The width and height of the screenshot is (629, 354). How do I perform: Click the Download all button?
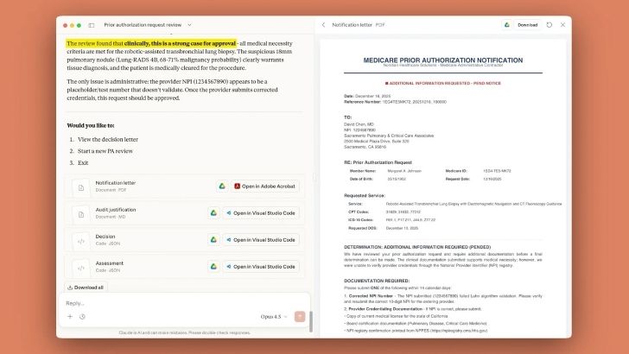[86, 288]
